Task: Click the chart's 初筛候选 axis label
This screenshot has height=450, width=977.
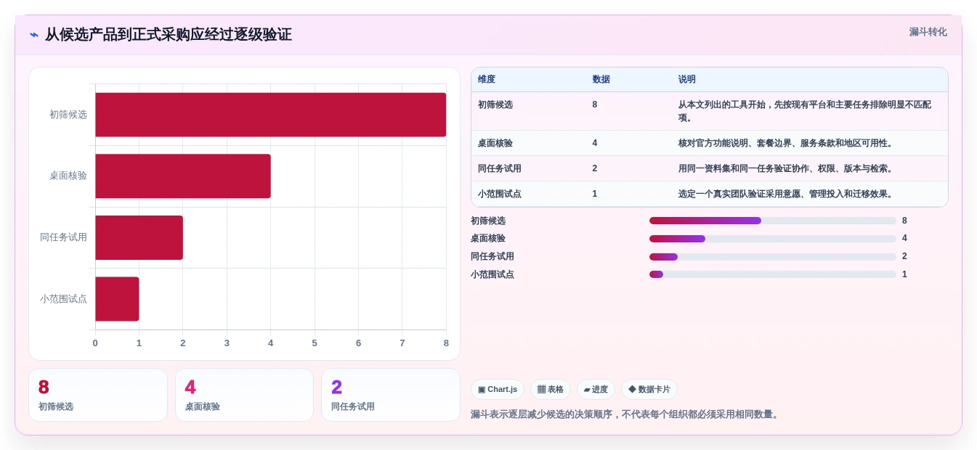Action: pyautogui.click(x=68, y=115)
